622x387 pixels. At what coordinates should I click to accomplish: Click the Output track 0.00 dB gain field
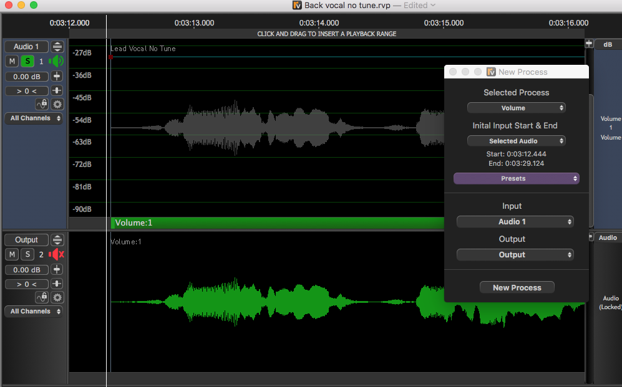tap(26, 270)
